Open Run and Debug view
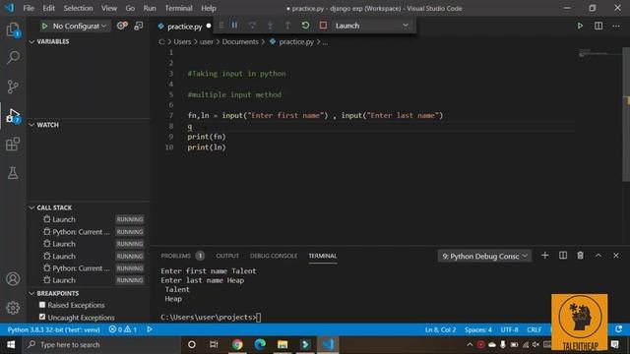This screenshot has height=354, width=630. tap(13, 116)
